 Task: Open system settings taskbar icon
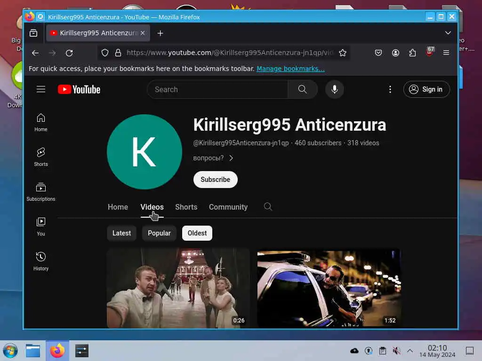pos(82,351)
